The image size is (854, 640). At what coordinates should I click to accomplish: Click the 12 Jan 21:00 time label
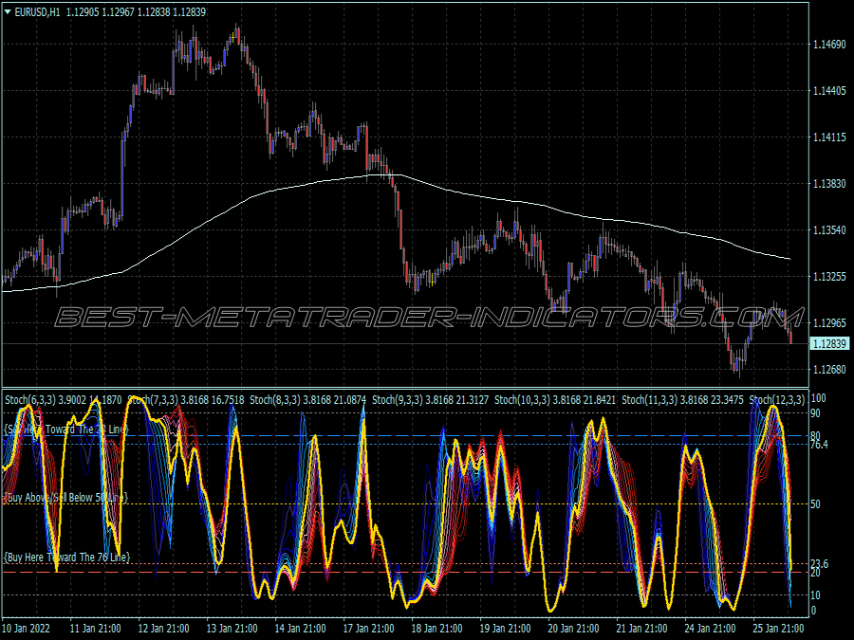(x=164, y=628)
